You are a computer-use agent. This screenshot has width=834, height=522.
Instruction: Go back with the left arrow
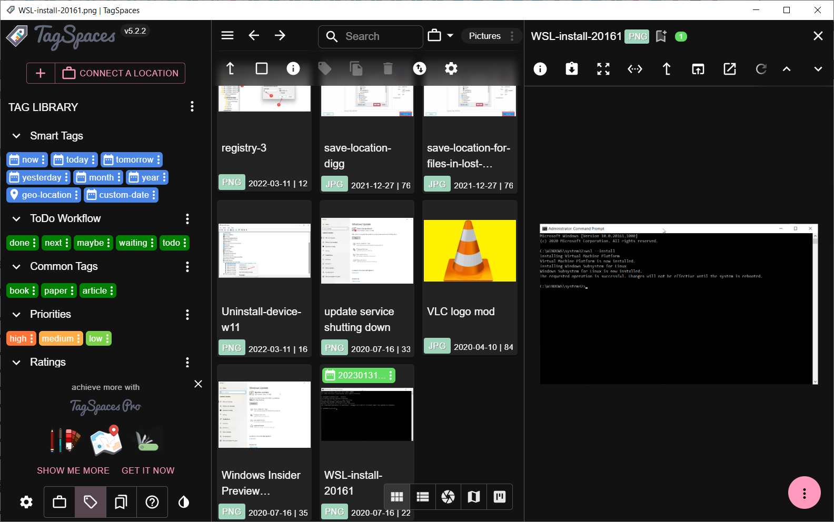(x=254, y=35)
